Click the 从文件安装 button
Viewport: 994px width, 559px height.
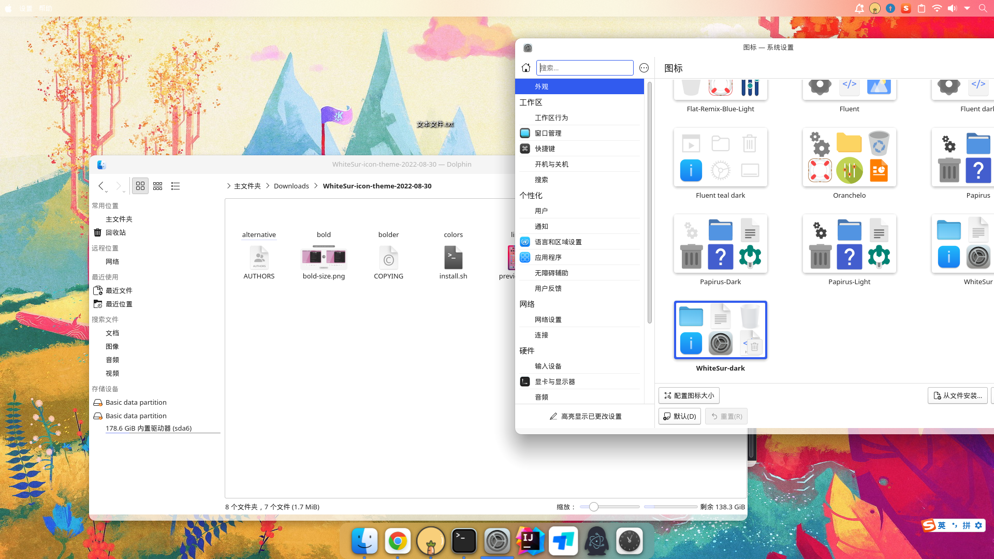958,395
